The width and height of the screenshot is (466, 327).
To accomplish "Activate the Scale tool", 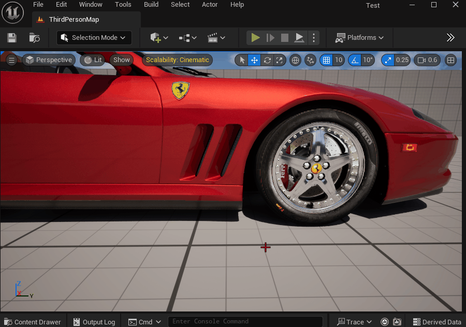I will 280,61.
